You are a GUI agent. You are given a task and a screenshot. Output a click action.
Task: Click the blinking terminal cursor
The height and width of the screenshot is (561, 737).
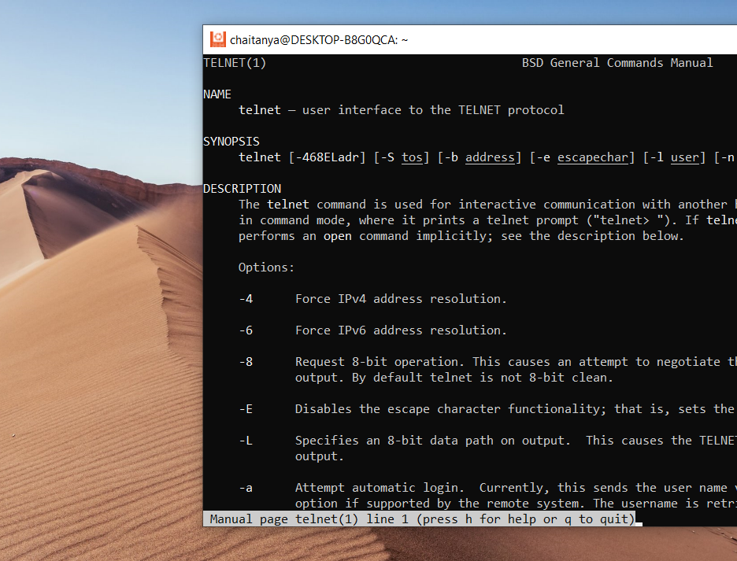pyautogui.click(x=641, y=519)
